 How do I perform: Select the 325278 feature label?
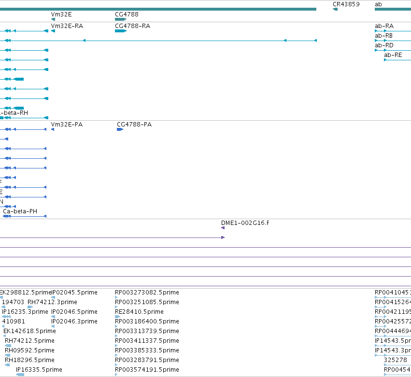coord(396,360)
